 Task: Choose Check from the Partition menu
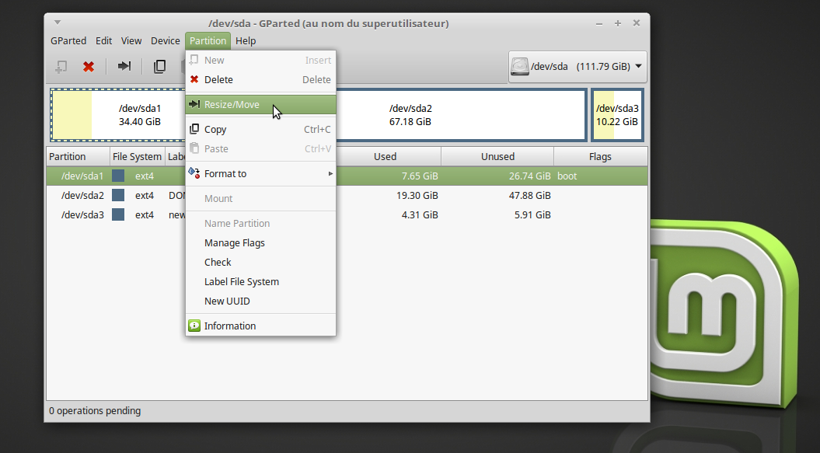click(218, 262)
